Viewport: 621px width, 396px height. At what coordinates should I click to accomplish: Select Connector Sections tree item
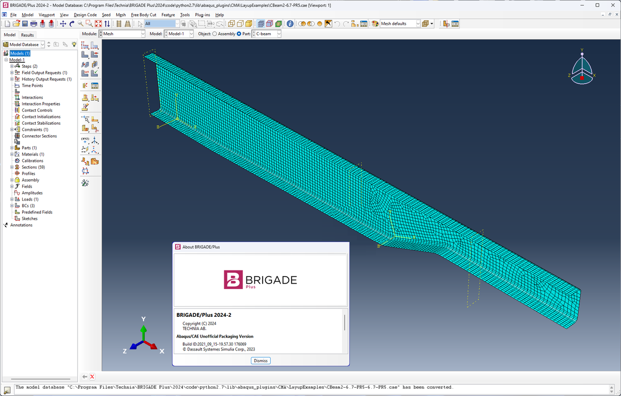39,136
